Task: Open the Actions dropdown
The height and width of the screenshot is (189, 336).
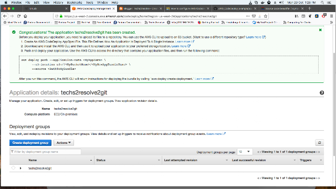Action: click(64, 143)
